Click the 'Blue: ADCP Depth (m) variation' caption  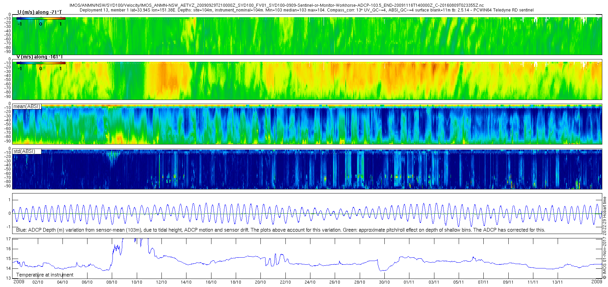pyautogui.click(x=280, y=230)
